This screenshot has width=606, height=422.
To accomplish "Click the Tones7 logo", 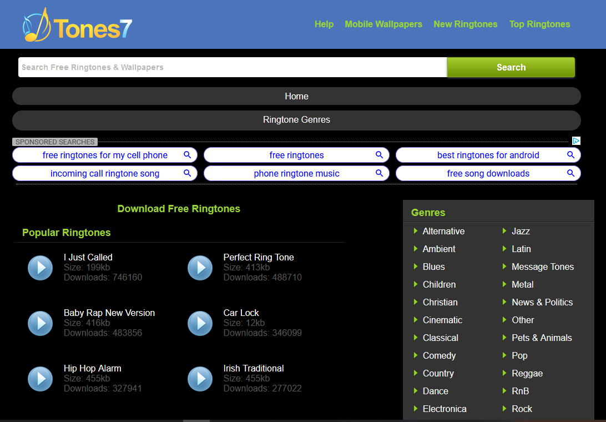I will pos(78,26).
